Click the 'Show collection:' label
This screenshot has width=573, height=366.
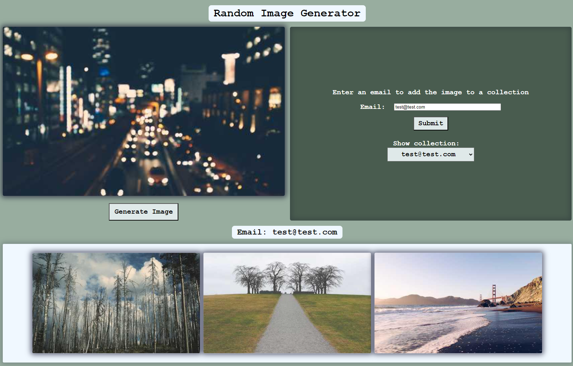(x=426, y=143)
